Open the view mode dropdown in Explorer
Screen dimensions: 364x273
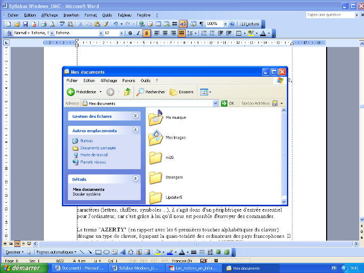(205, 92)
